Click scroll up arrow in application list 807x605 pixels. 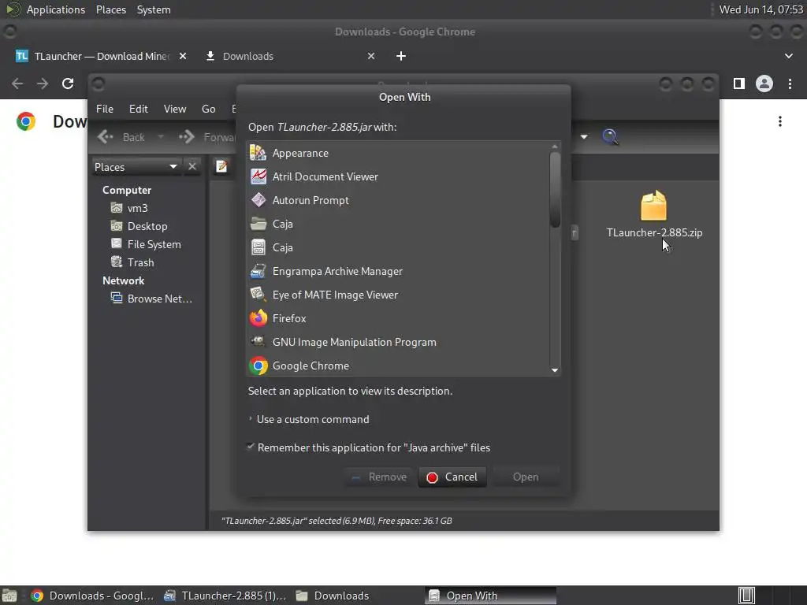pos(555,147)
